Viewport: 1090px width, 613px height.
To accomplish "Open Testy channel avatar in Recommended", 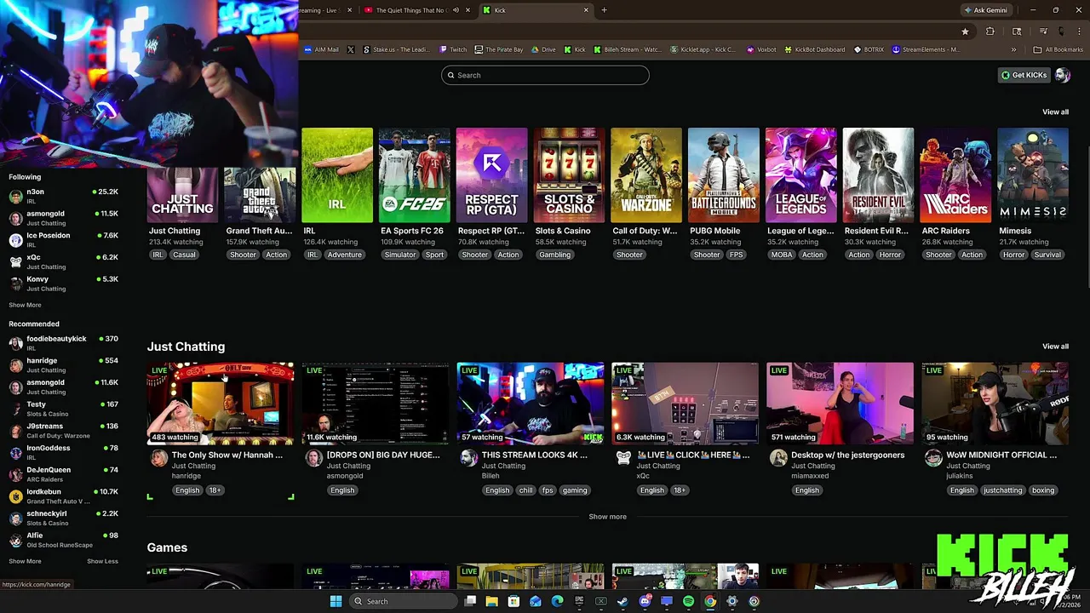I will click(15, 409).
